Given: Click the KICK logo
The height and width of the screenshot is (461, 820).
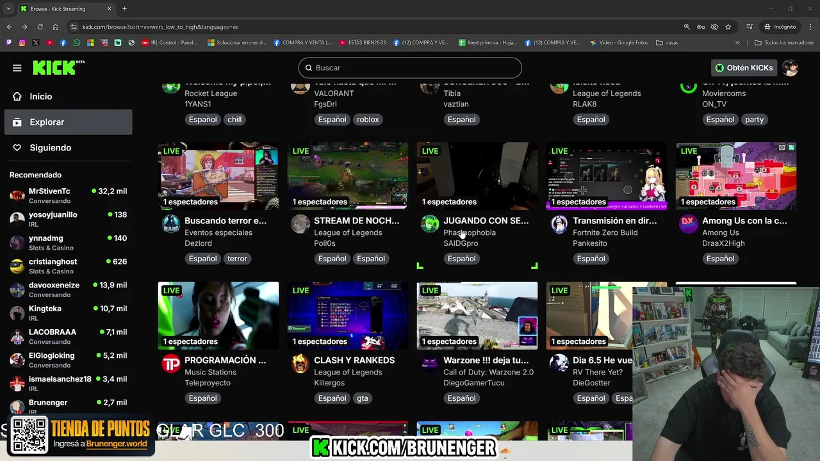Looking at the screenshot, I should tap(58, 68).
